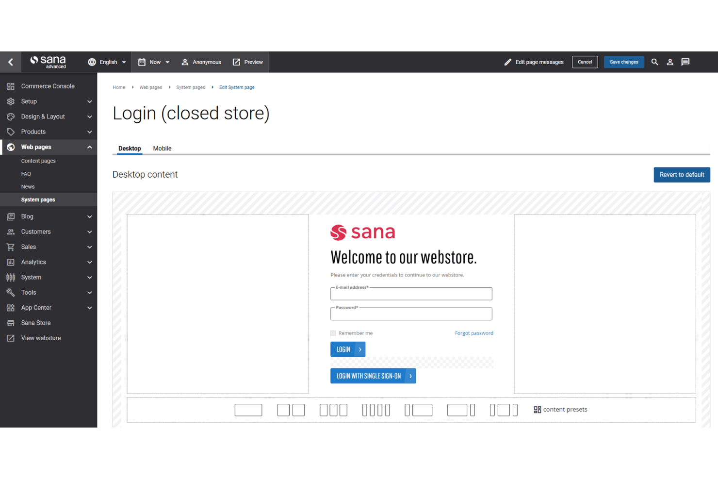Expand the Design & Layout chevron
This screenshot has height=479, width=718.
tap(90, 116)
